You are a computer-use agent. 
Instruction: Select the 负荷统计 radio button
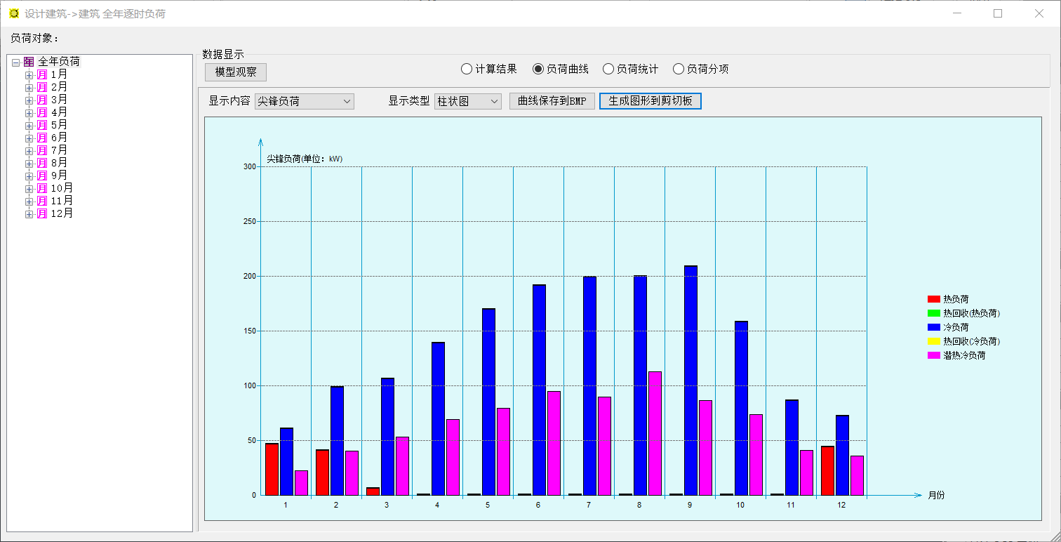(608, 69)
